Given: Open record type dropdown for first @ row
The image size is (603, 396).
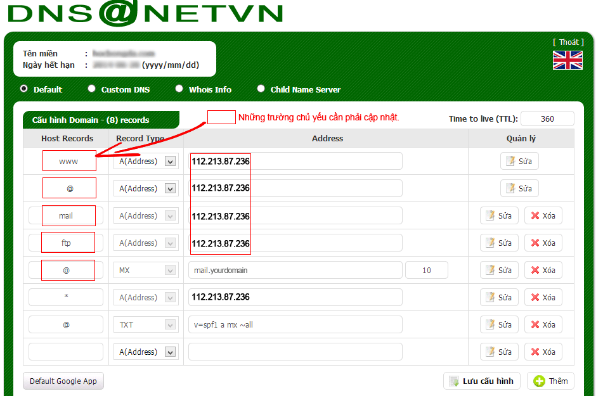Looking at the screenshot, I should pyautogui.click(x=146, y=188).
